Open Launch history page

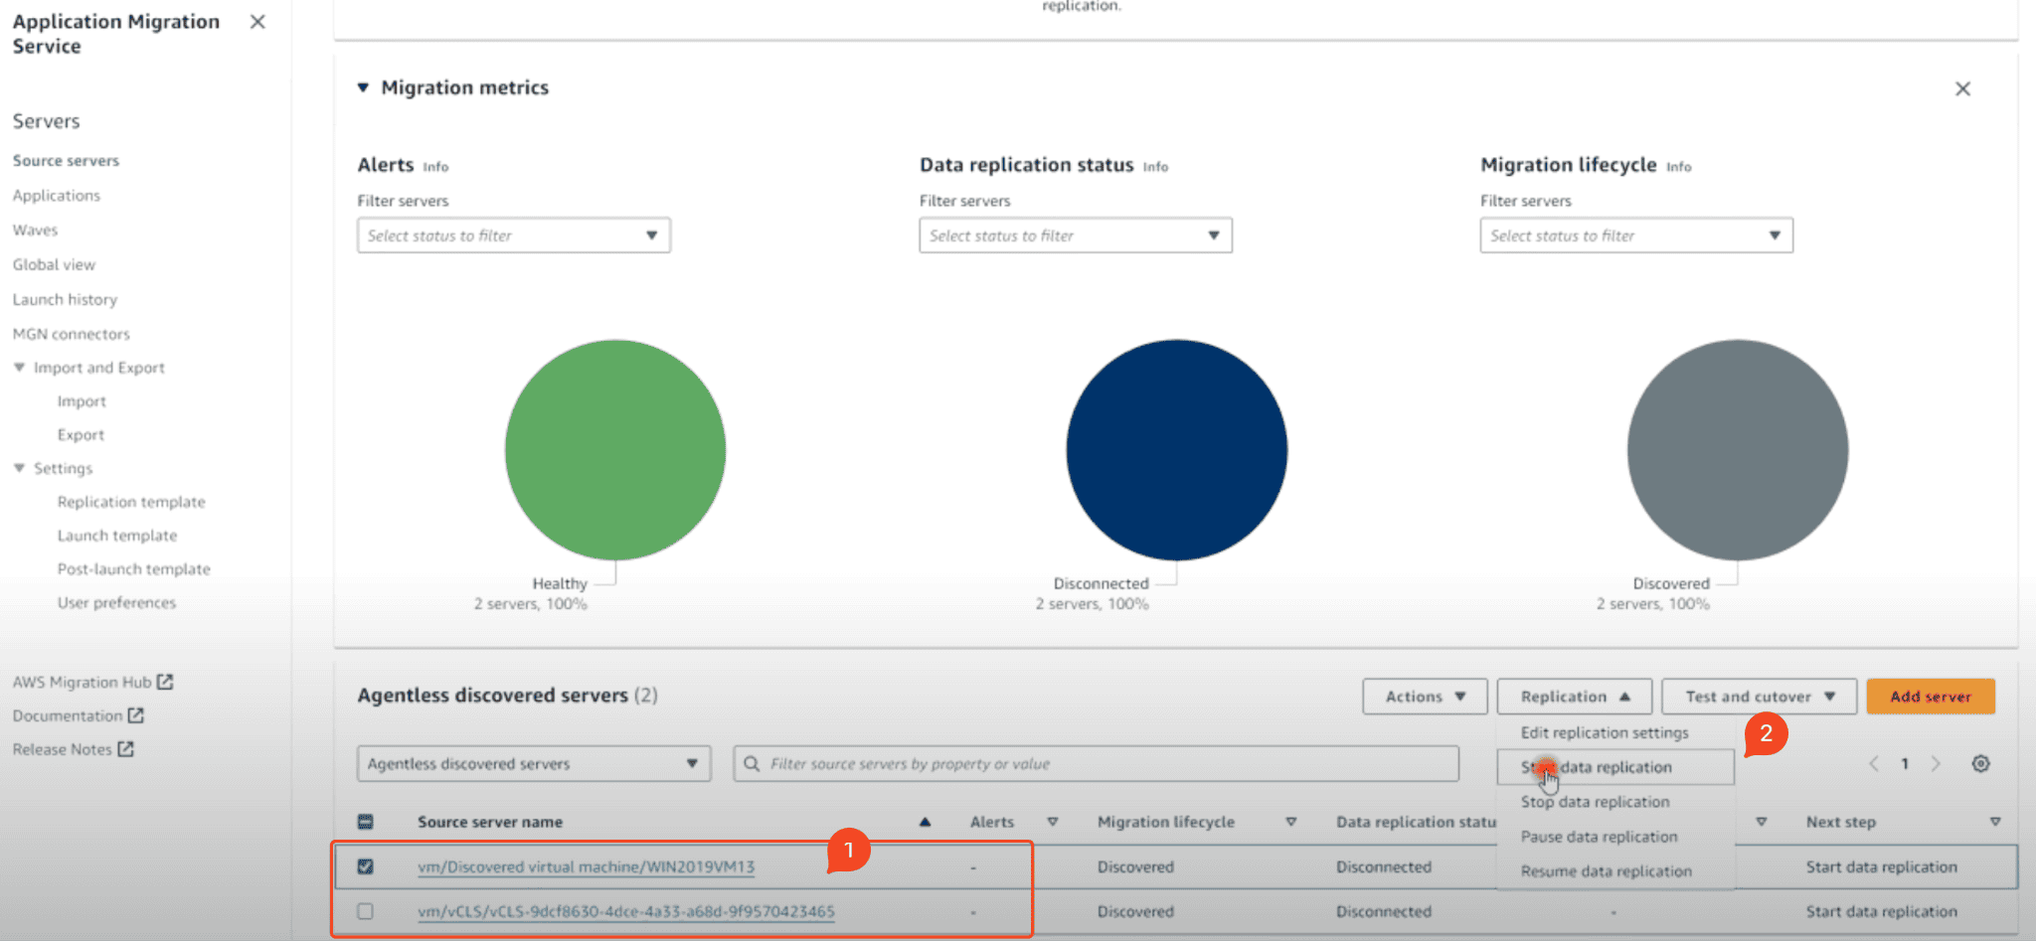[x=65, y=299]
